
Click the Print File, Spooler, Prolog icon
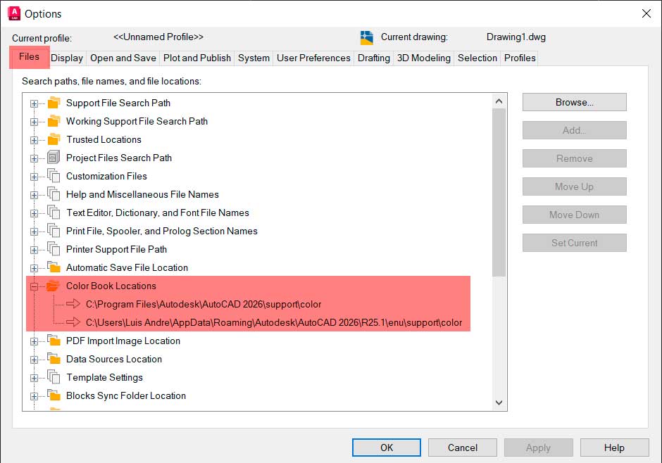(x=54, y=231)
